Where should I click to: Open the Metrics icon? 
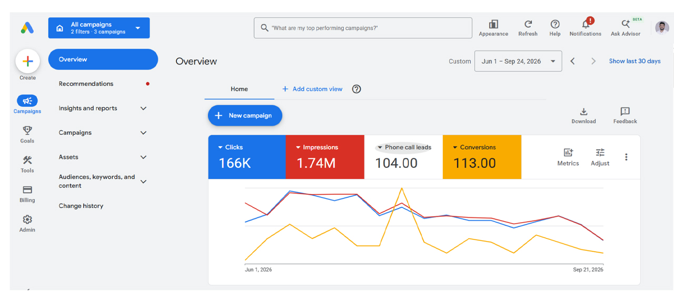568,153
